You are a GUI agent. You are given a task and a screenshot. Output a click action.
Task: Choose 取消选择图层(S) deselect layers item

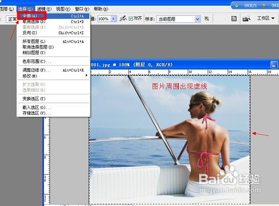[53, 47]
